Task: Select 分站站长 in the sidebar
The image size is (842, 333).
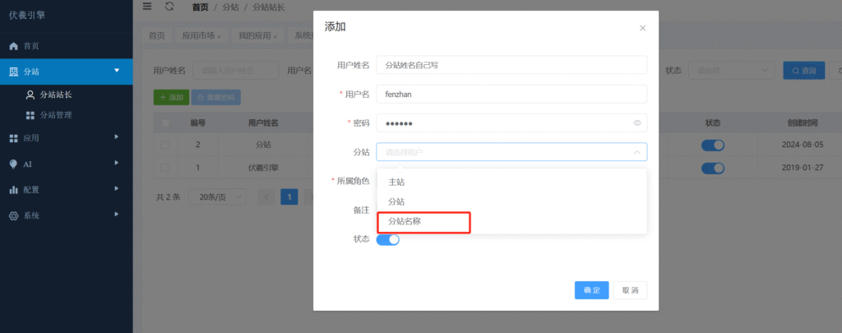Action: (x=66, y=95)
